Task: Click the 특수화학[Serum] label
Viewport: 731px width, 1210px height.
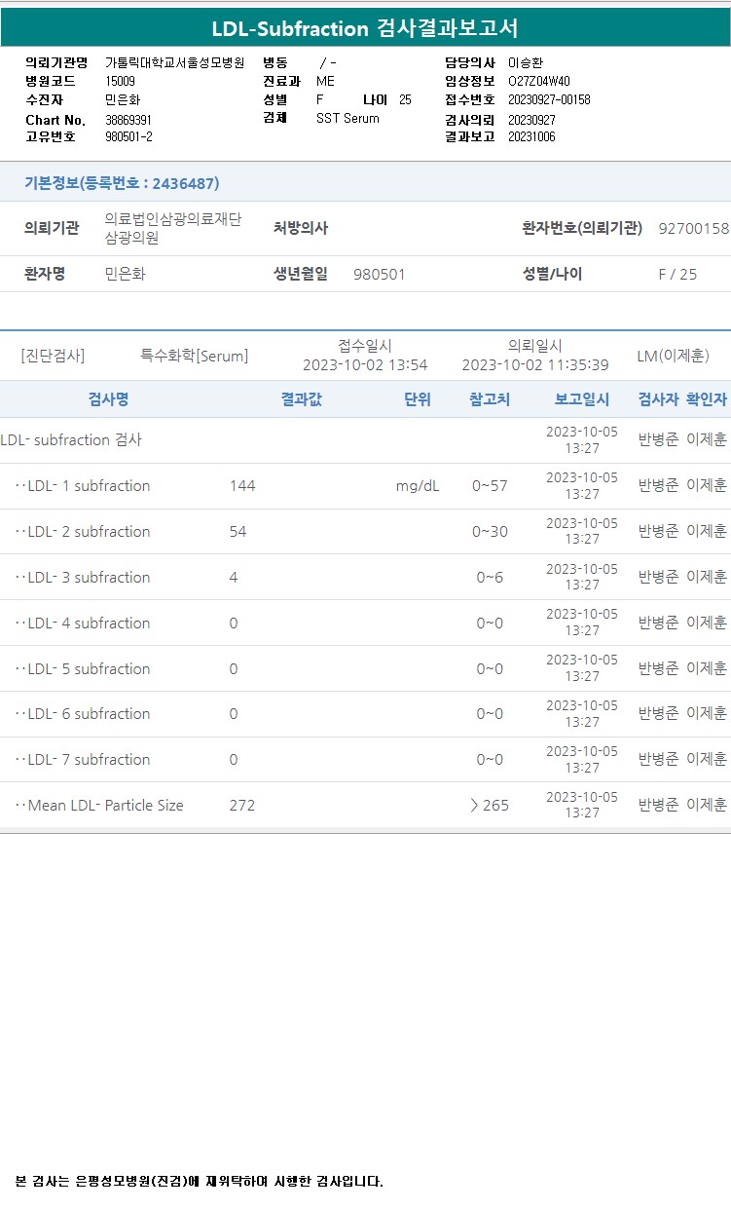Action: (x=195, y=357)
